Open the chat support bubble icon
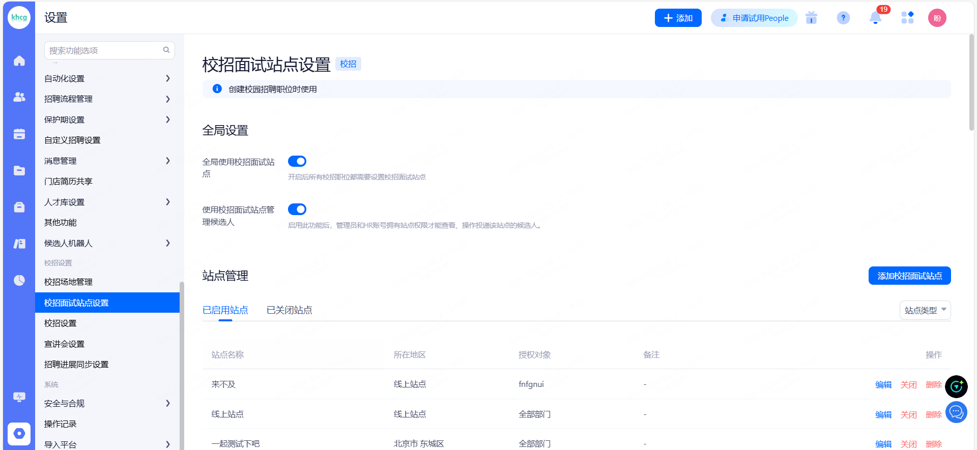The image size is (977, 450). (x=956, y=412)
